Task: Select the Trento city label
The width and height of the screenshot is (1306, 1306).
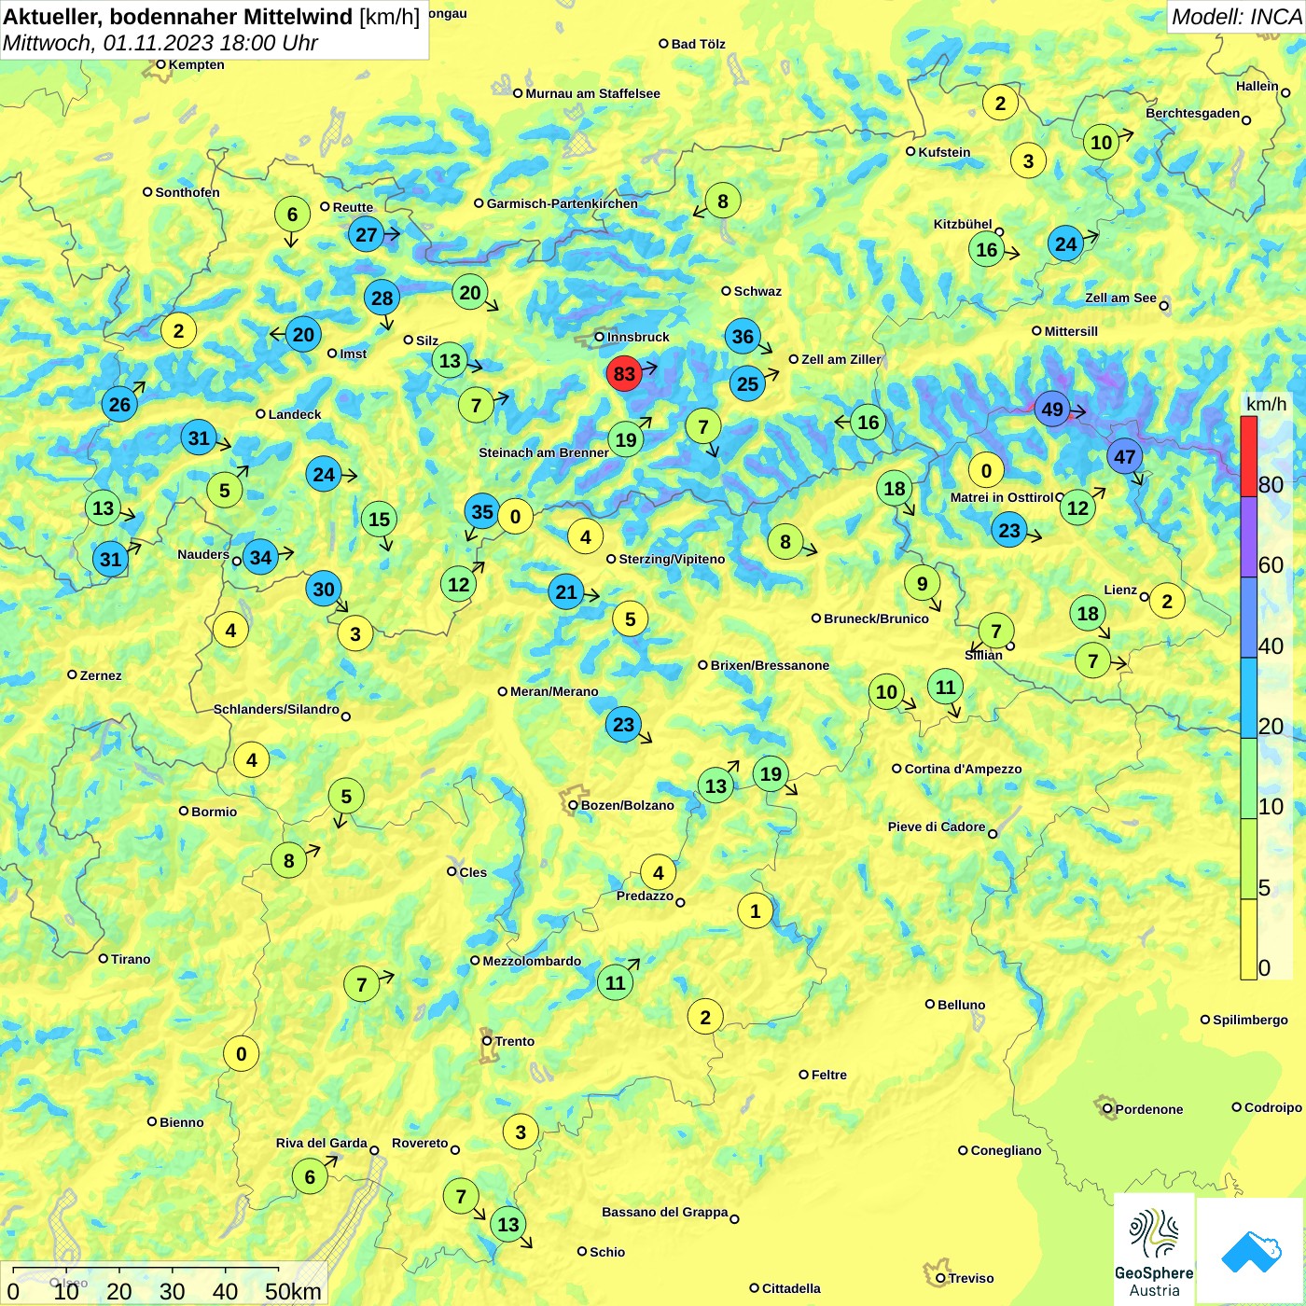Action: (x=515, y=1041)
